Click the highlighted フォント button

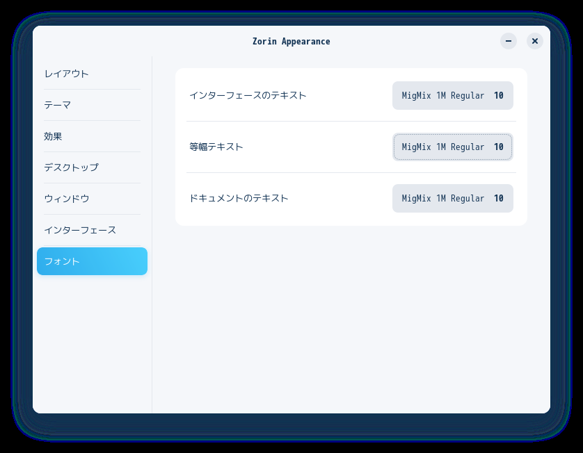[x=92, y=261]
